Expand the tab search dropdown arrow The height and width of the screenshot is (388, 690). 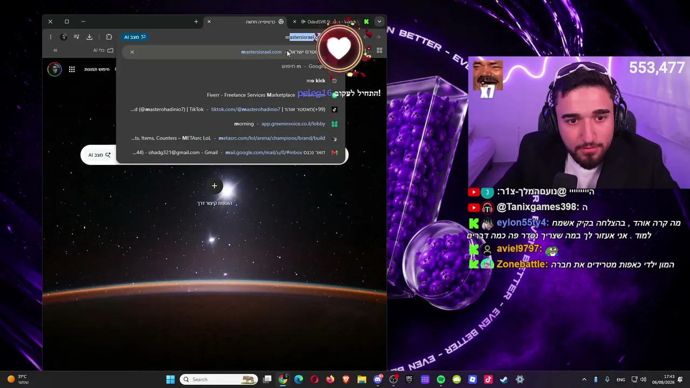pyautogui.click(x=379, y=22)
